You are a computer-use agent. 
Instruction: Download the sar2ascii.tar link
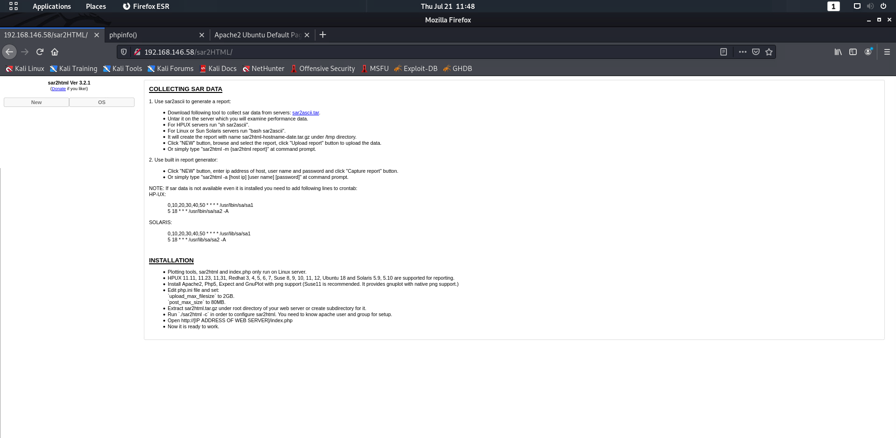pyautogui.click(x=306, y=113)
